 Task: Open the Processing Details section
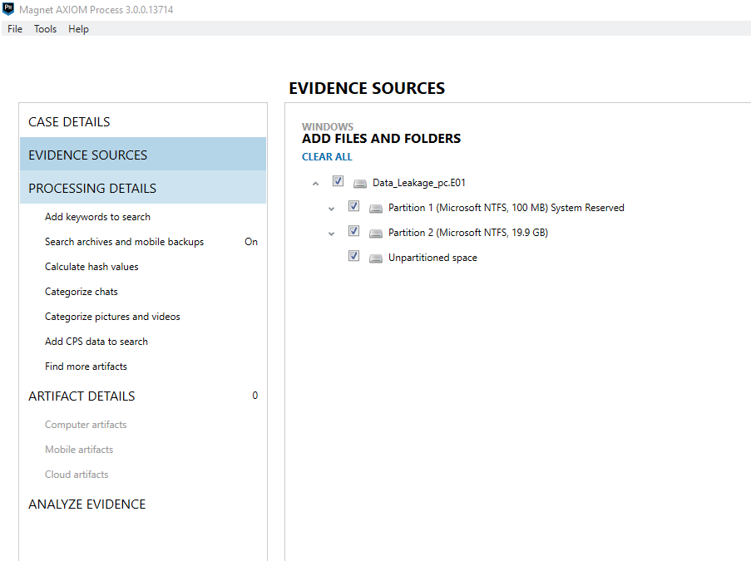point(143,188)
